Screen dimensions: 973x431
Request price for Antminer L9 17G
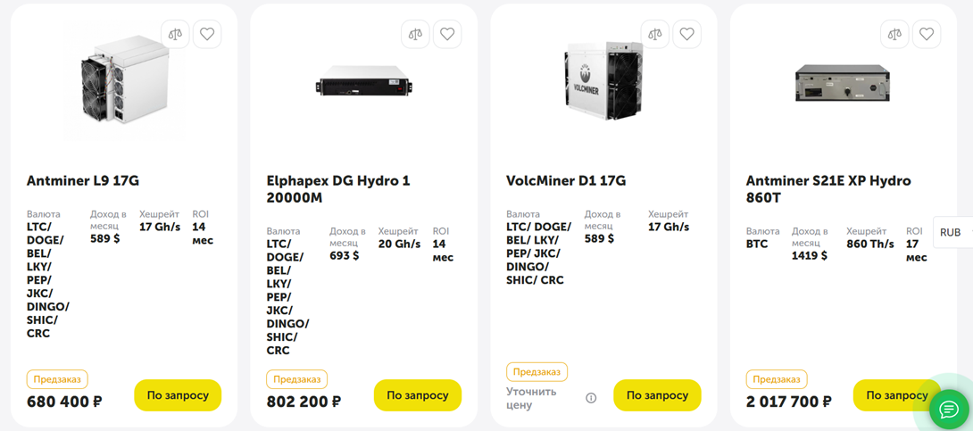178,395
